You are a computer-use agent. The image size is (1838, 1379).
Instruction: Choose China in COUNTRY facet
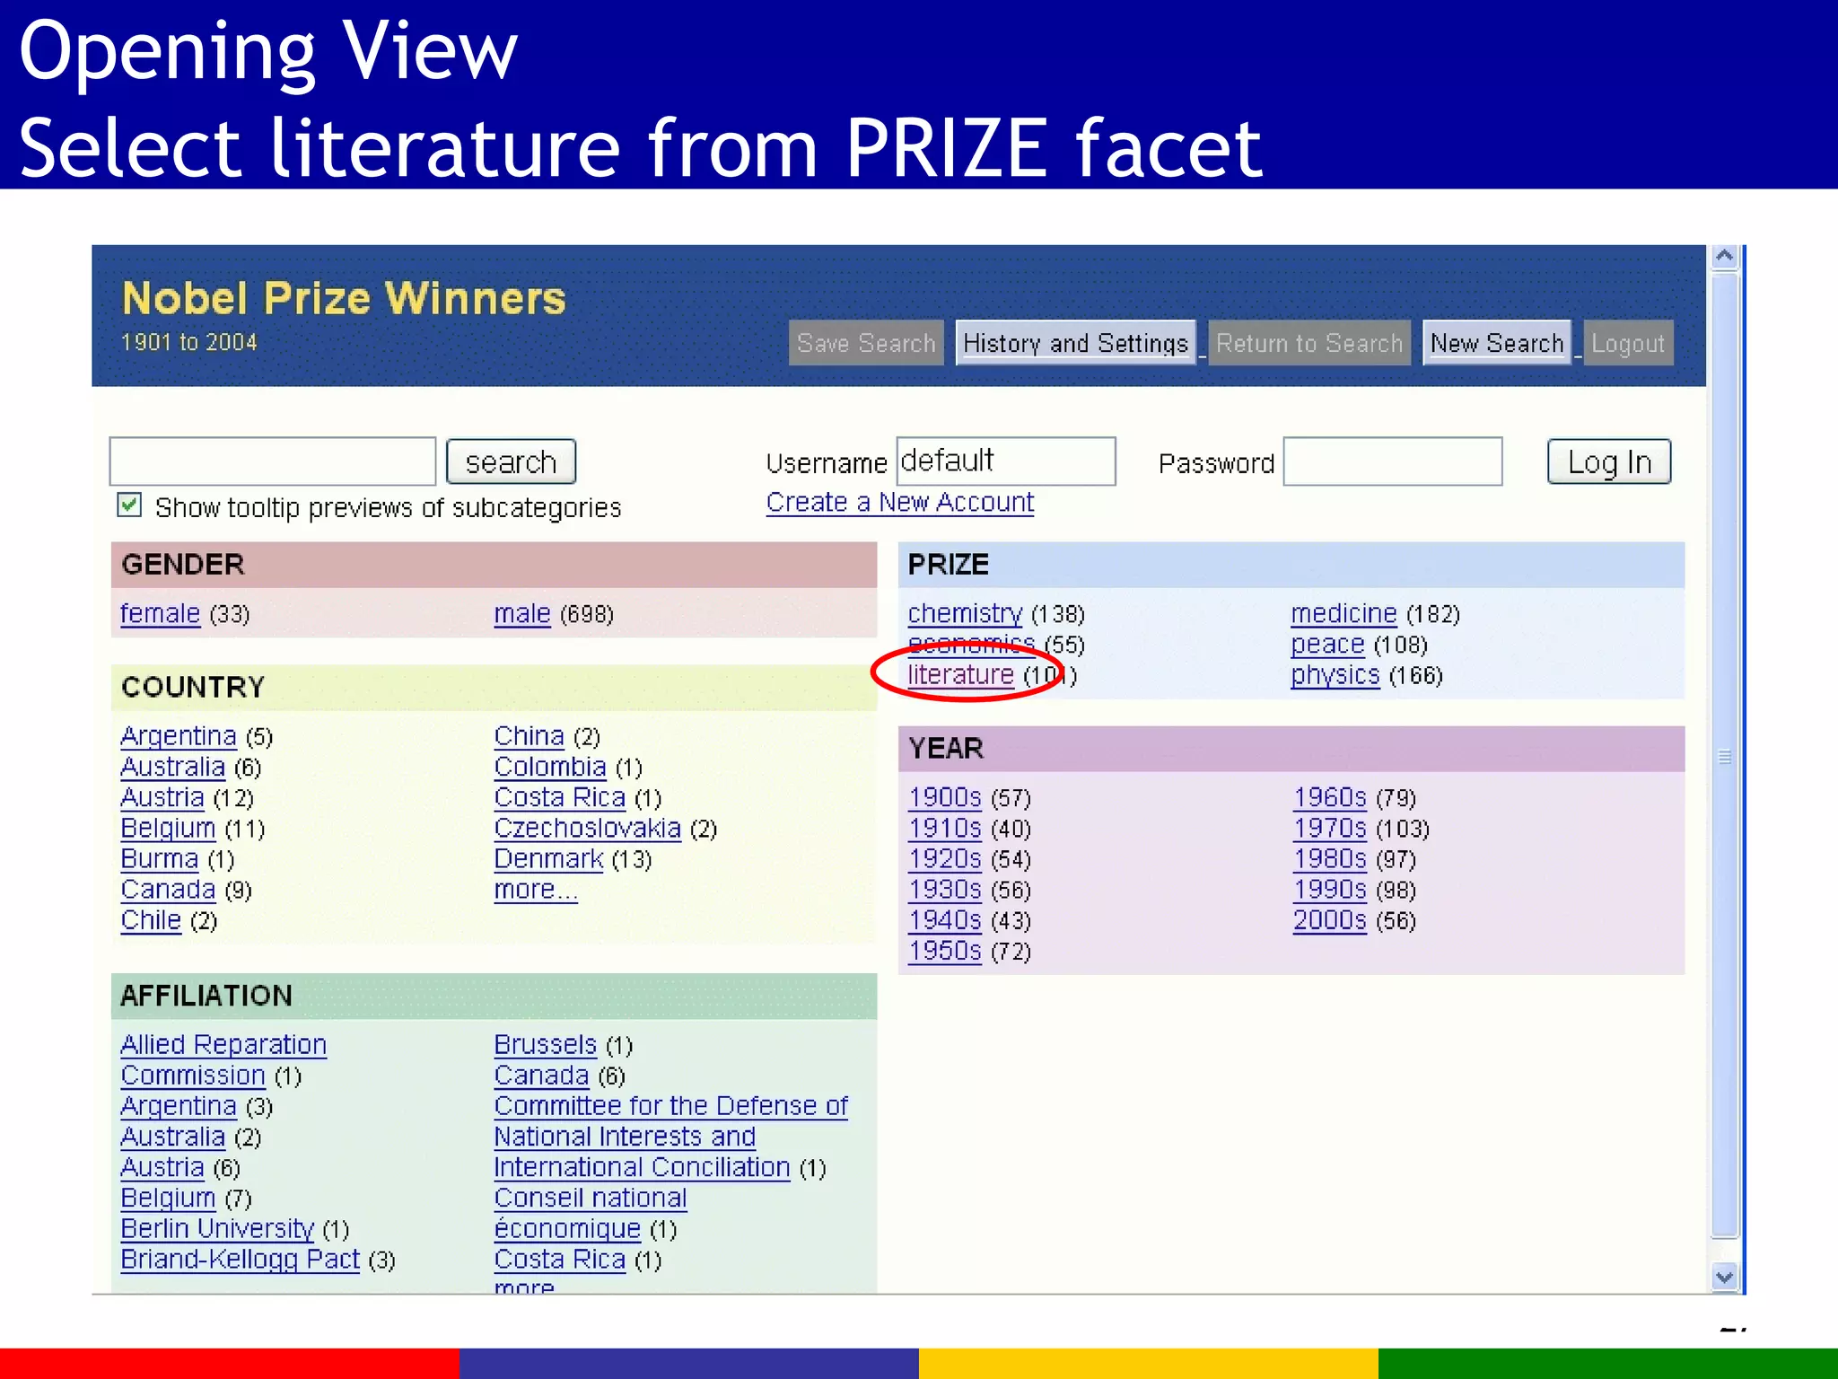coord(530,736)
